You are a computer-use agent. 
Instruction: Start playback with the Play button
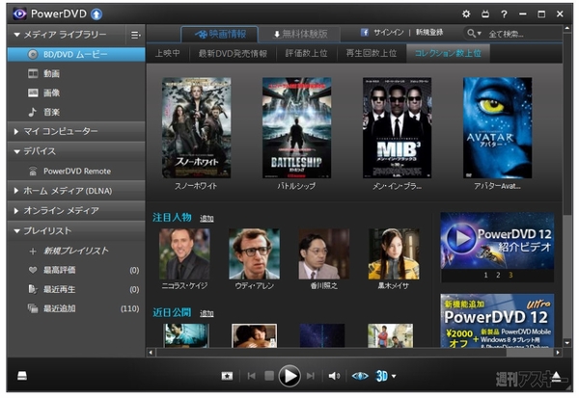point(289,376)
